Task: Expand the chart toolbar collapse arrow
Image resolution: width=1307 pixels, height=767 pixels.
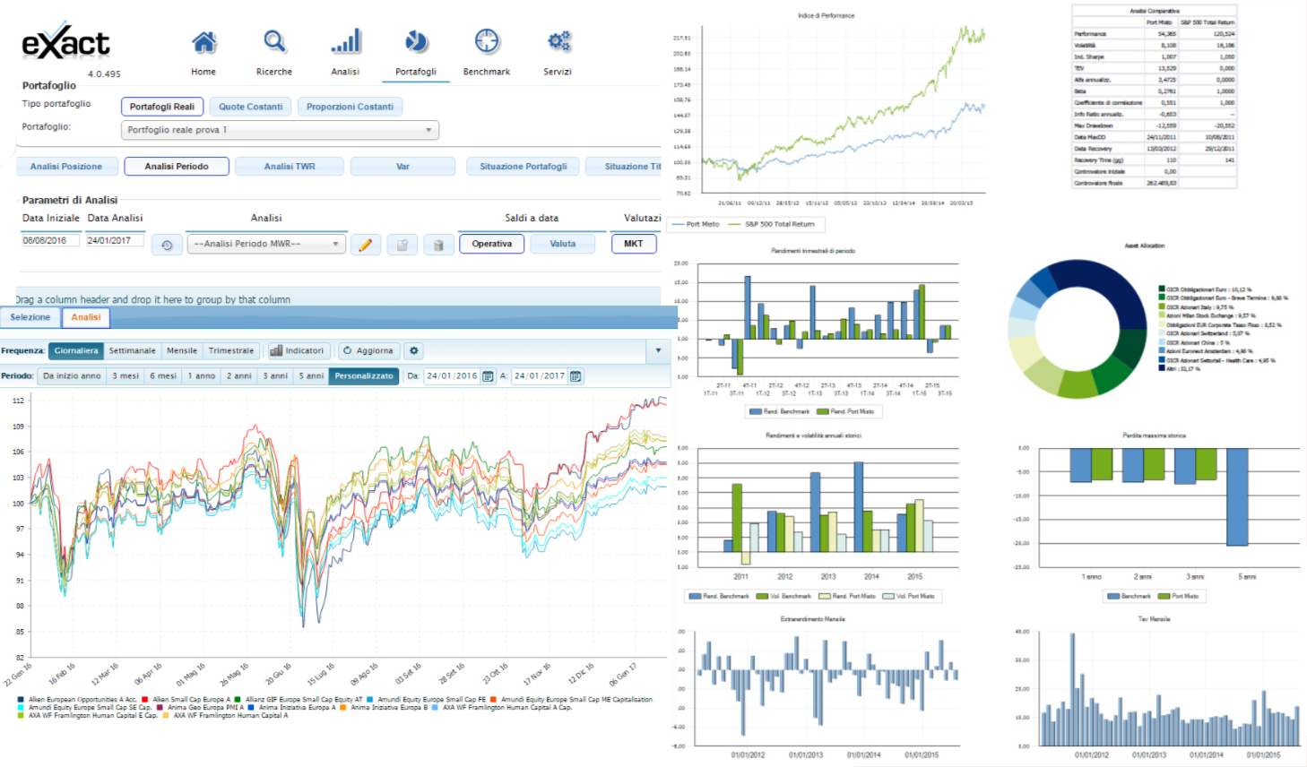Action: [x=658, y=351]
